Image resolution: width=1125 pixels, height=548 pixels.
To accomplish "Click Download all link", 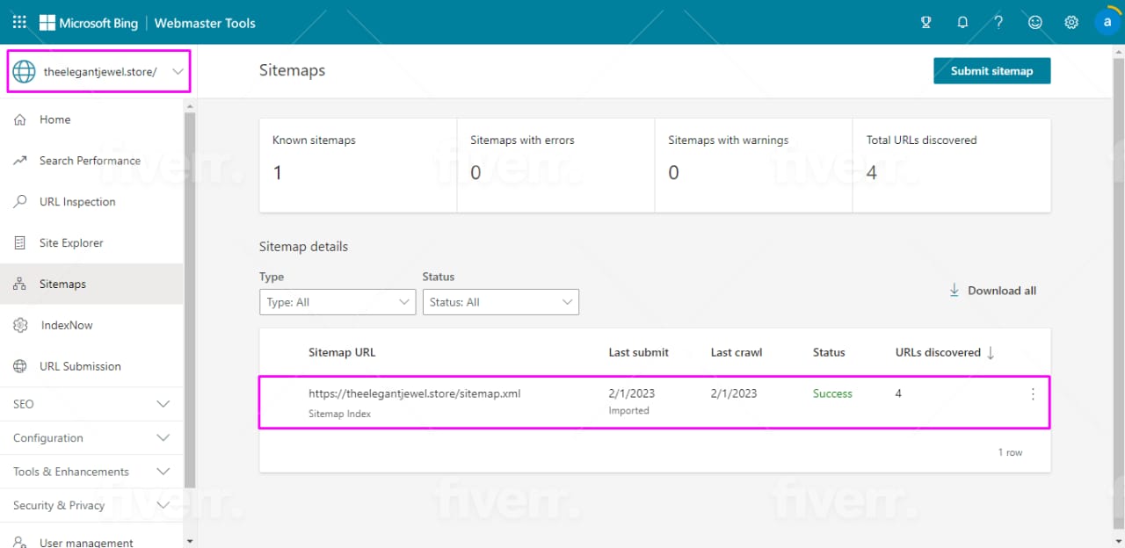I will pos(1002,291).
